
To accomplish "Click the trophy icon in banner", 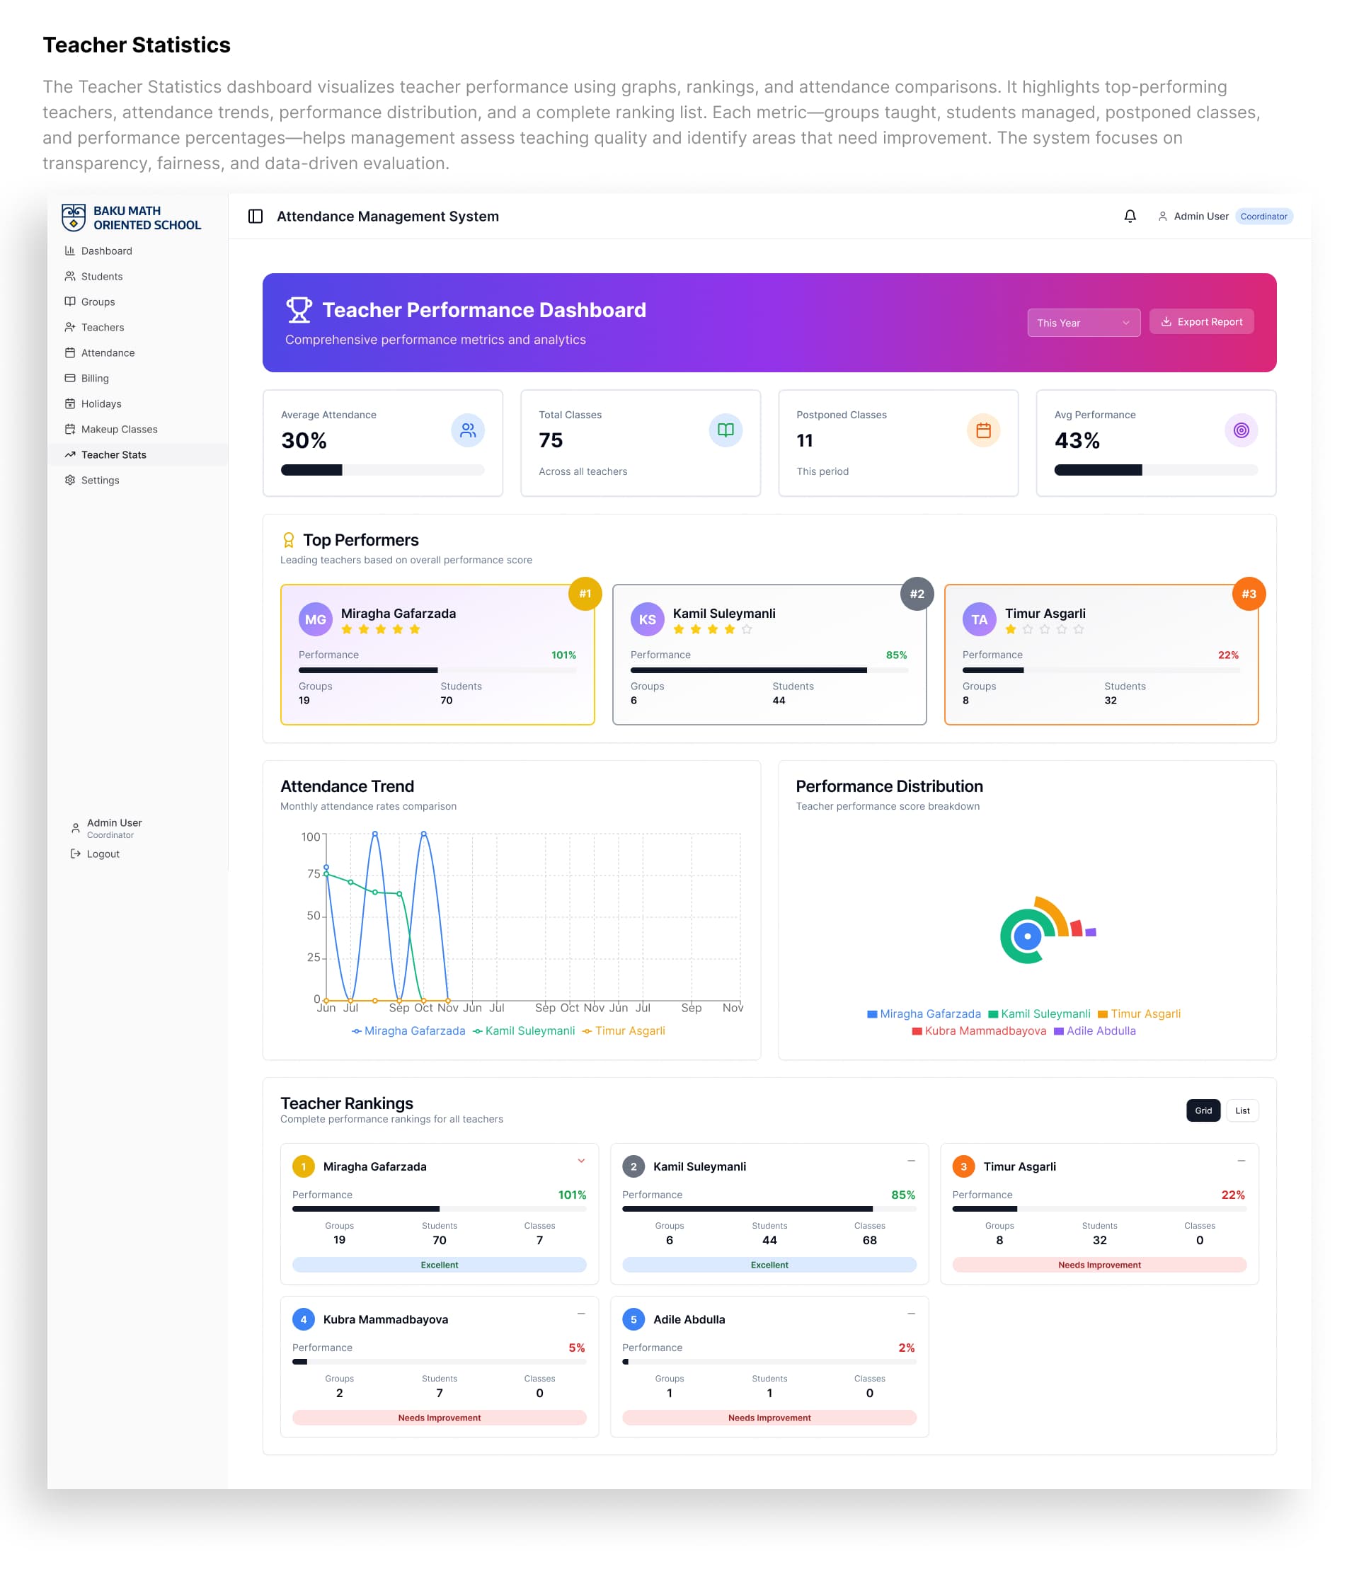I will click(299, 310).
